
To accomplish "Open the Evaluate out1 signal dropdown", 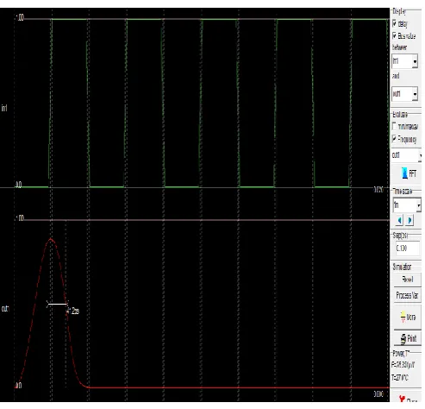I will coord(406,155).
